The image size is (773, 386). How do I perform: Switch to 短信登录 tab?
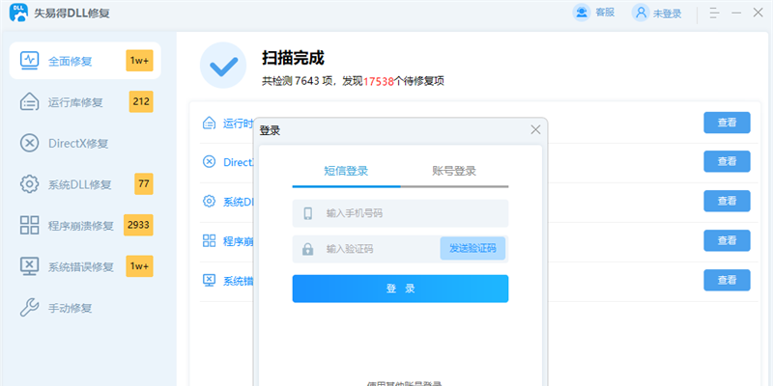(346, 172)
